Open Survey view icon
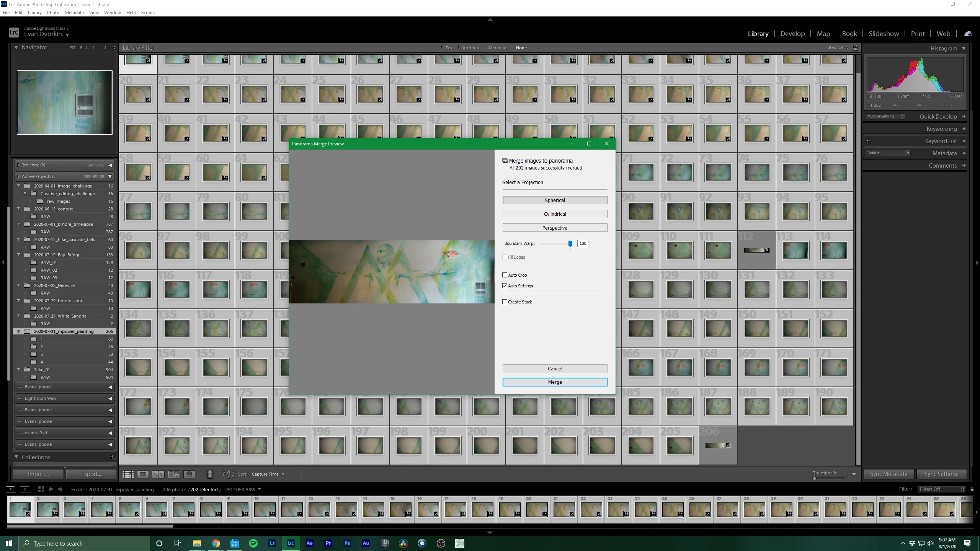Screen dimensions: 980x551 [x=174, y=474]
